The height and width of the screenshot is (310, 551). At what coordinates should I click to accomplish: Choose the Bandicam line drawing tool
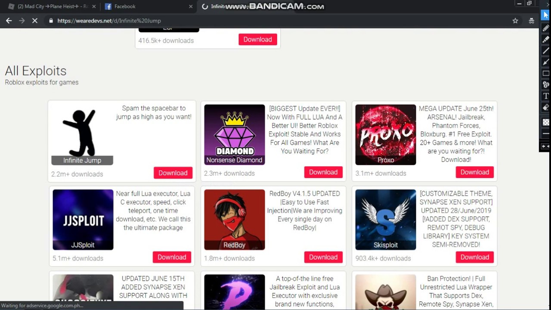pyautogui.click(x=546, y=51)
